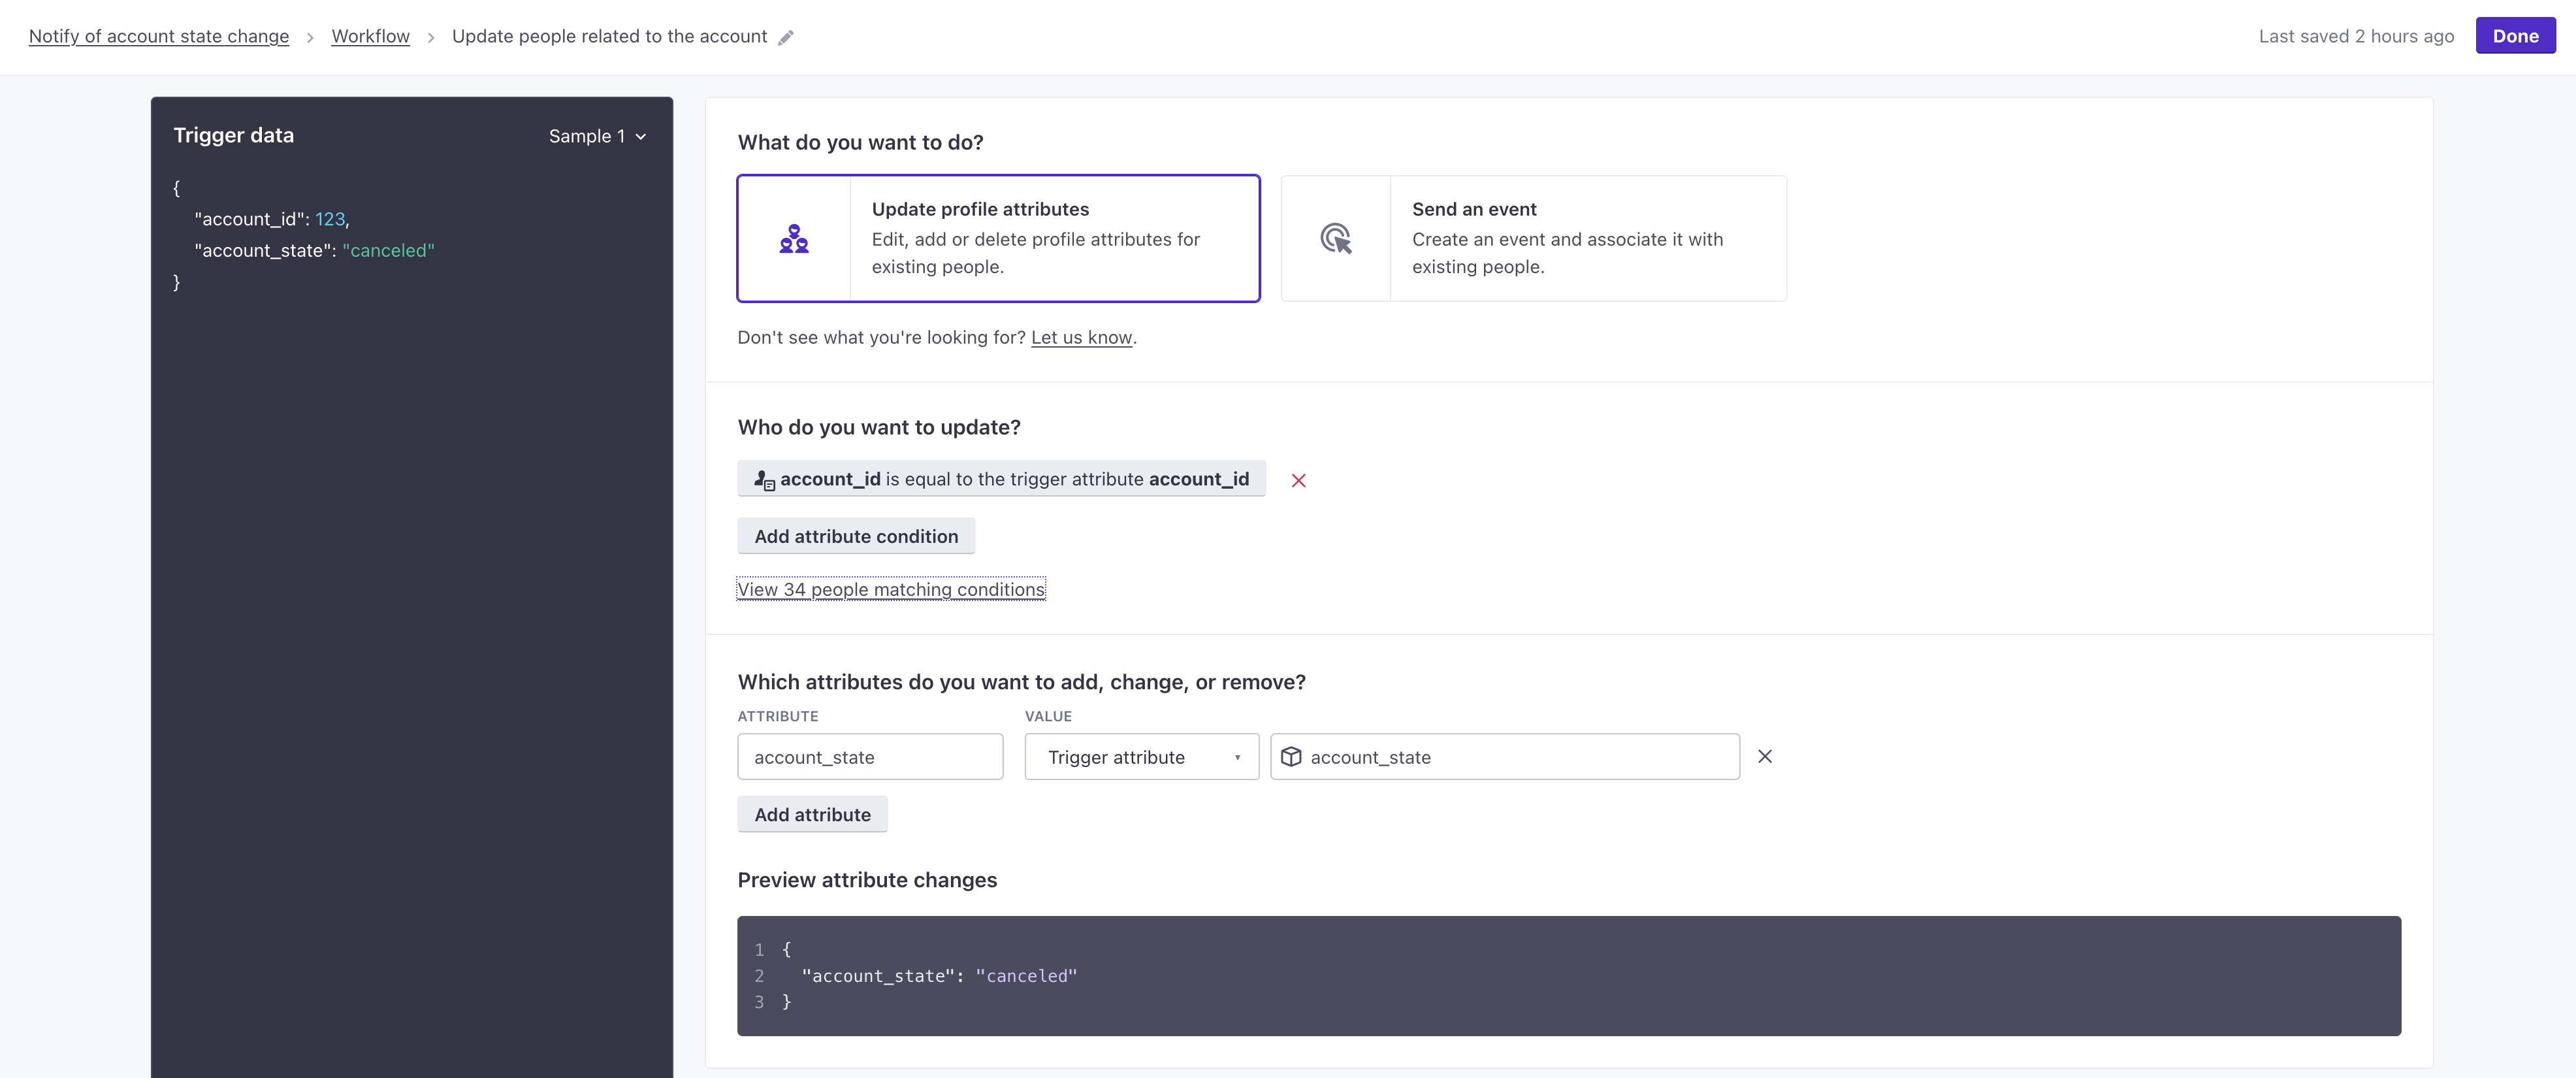
Task: Click the person icon in the account_id condition
Action: pos(764,480)
